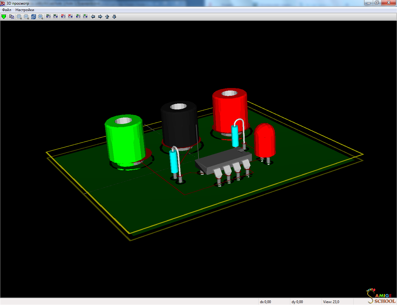The height and width of the screenshot is (305, 397).
Task: Click the green cylinder component in 3D view
Action: (125, 141)
